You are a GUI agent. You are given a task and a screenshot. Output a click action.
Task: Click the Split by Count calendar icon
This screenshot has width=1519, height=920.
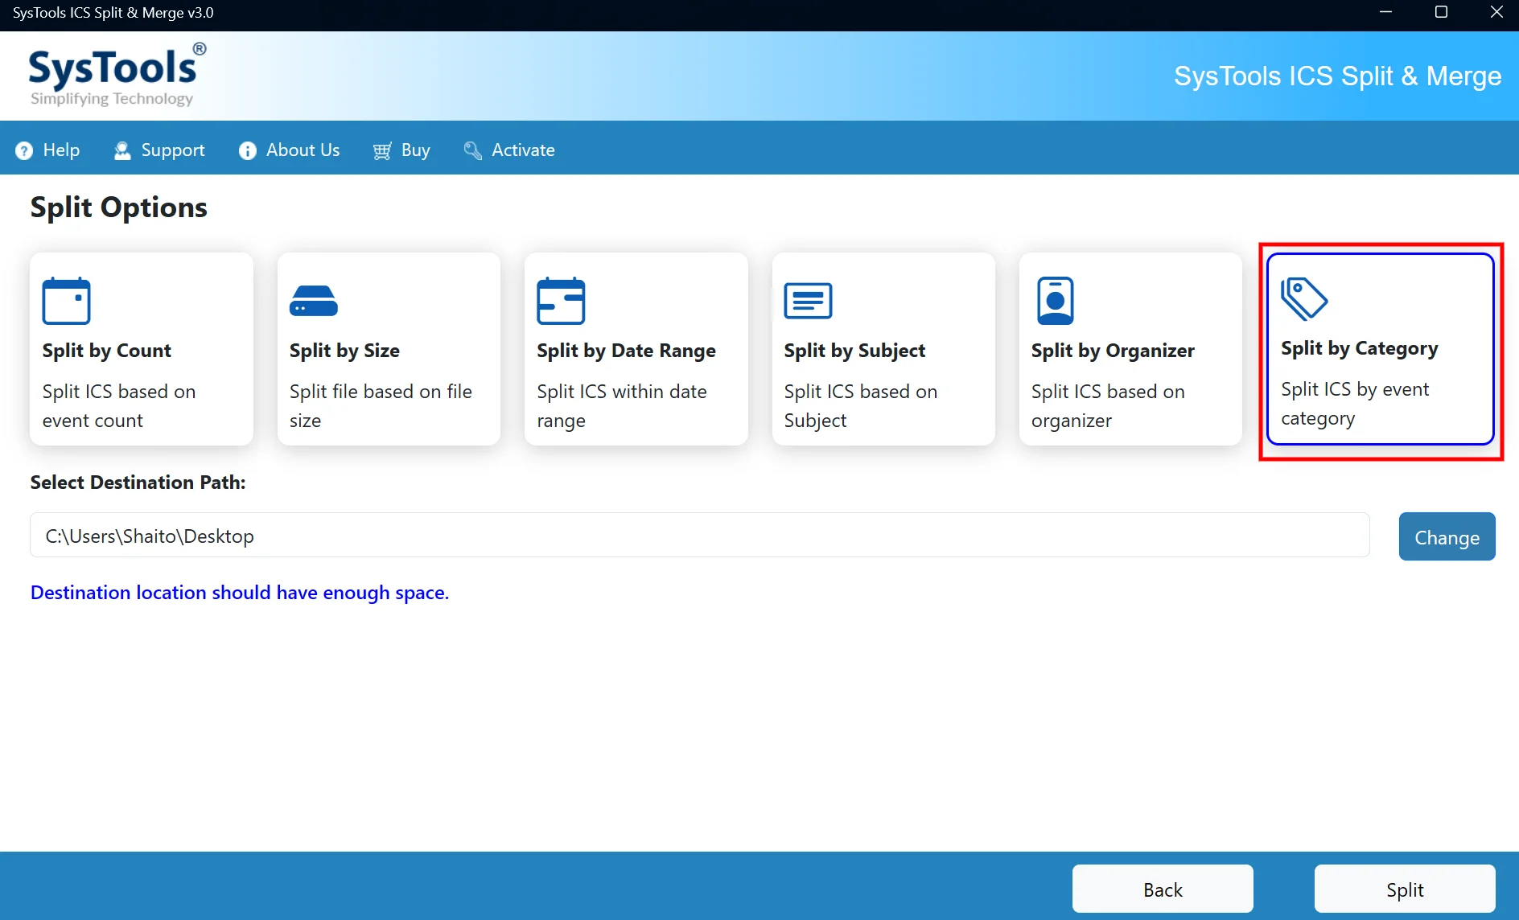point(66,301)
